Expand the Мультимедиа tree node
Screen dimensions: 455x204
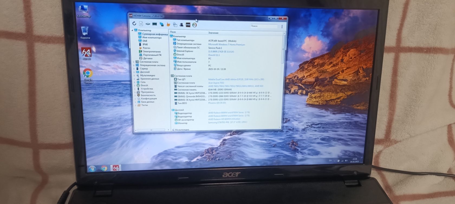pyautogui.click(x=134, y=75)
